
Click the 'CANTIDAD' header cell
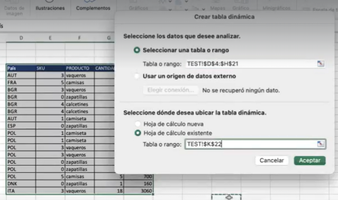(x=105, y=68)
